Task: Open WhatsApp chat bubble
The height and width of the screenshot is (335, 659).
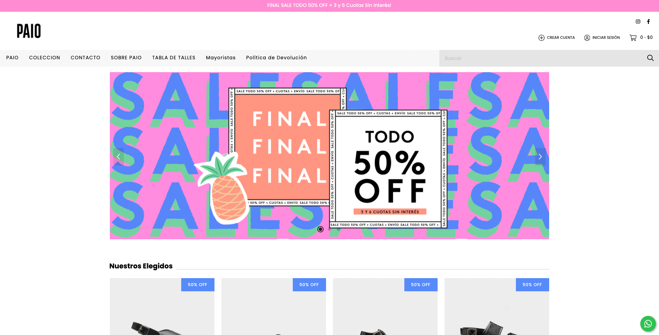Action: click(648, 324)
